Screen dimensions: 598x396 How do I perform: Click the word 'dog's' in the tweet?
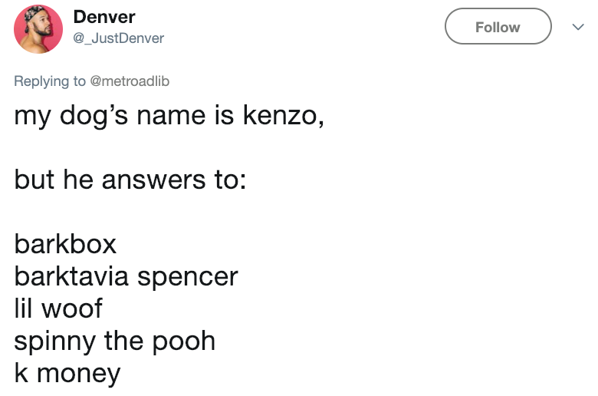94,116
